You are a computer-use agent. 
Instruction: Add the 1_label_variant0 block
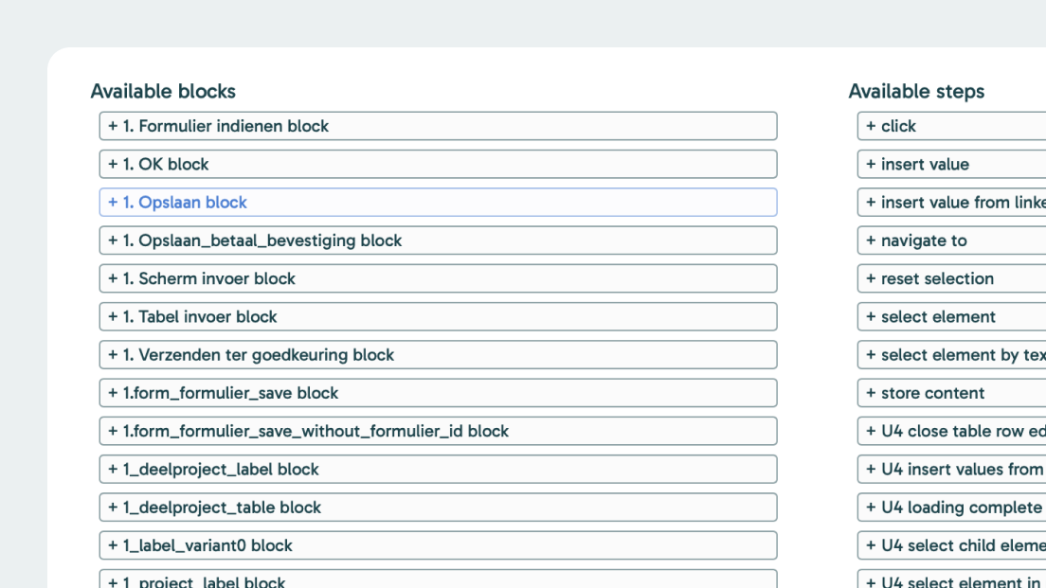438,545
